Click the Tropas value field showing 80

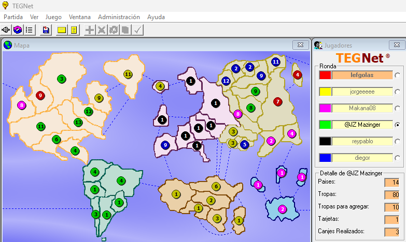(392, 195)
